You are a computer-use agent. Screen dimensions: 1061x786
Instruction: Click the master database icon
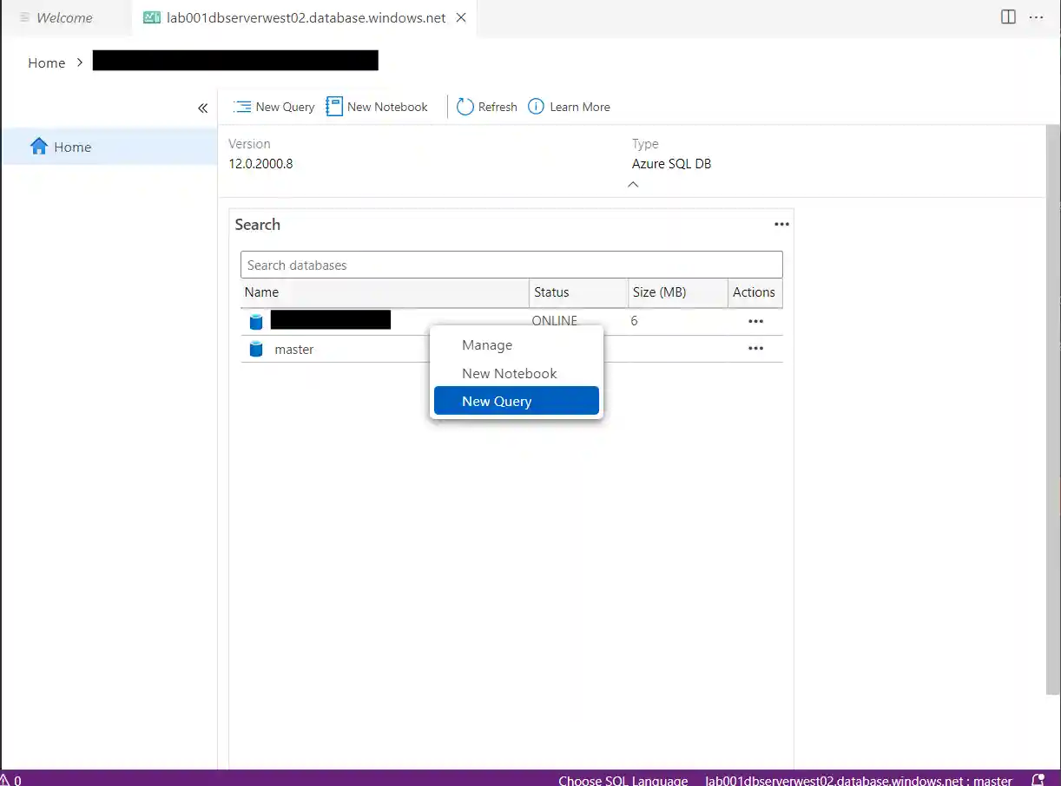(x=256, y=350)
